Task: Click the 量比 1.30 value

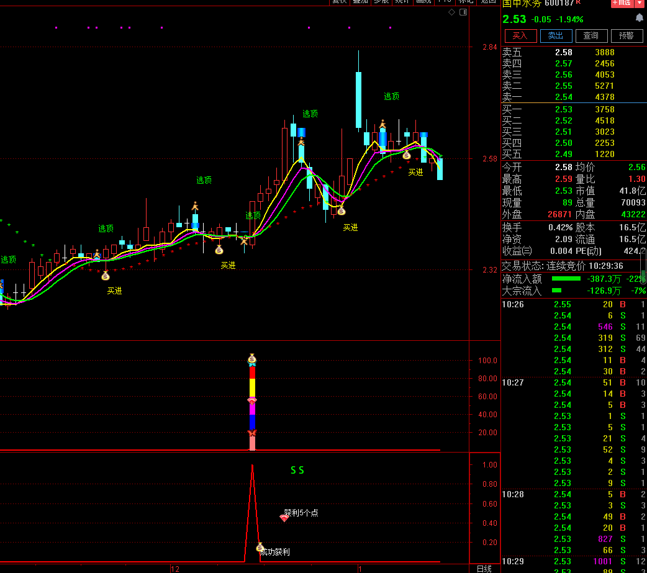Action: (x=636, y=179)
